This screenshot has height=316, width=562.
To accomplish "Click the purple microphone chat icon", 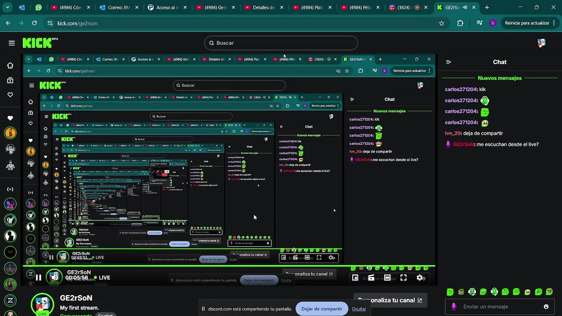I will click(454, 307).
